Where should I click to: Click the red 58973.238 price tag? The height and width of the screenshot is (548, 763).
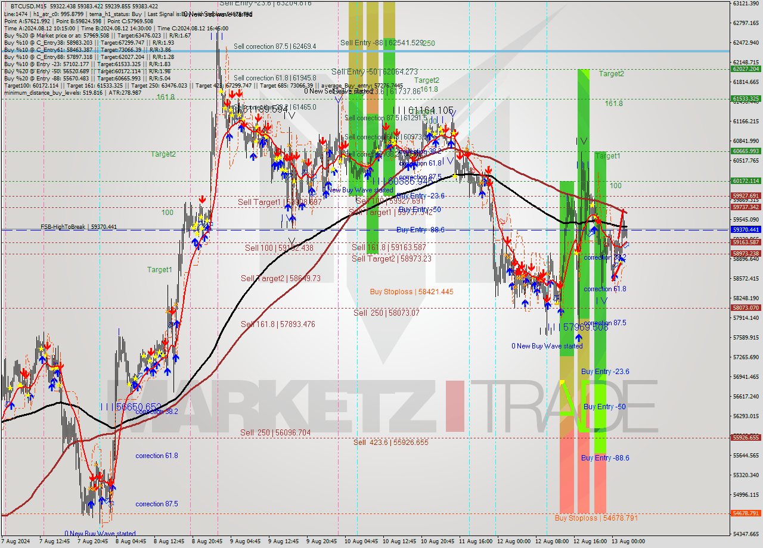tap(746, 253)
